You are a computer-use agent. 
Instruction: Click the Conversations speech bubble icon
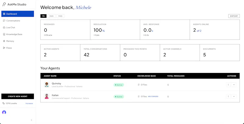[x=4, y=20]
